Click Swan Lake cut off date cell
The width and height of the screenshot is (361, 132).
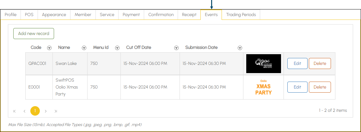150,64
